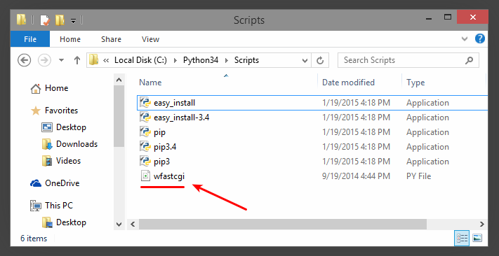
Task: Click the navigation pane scroll down arrow
Action: (119, 225)
